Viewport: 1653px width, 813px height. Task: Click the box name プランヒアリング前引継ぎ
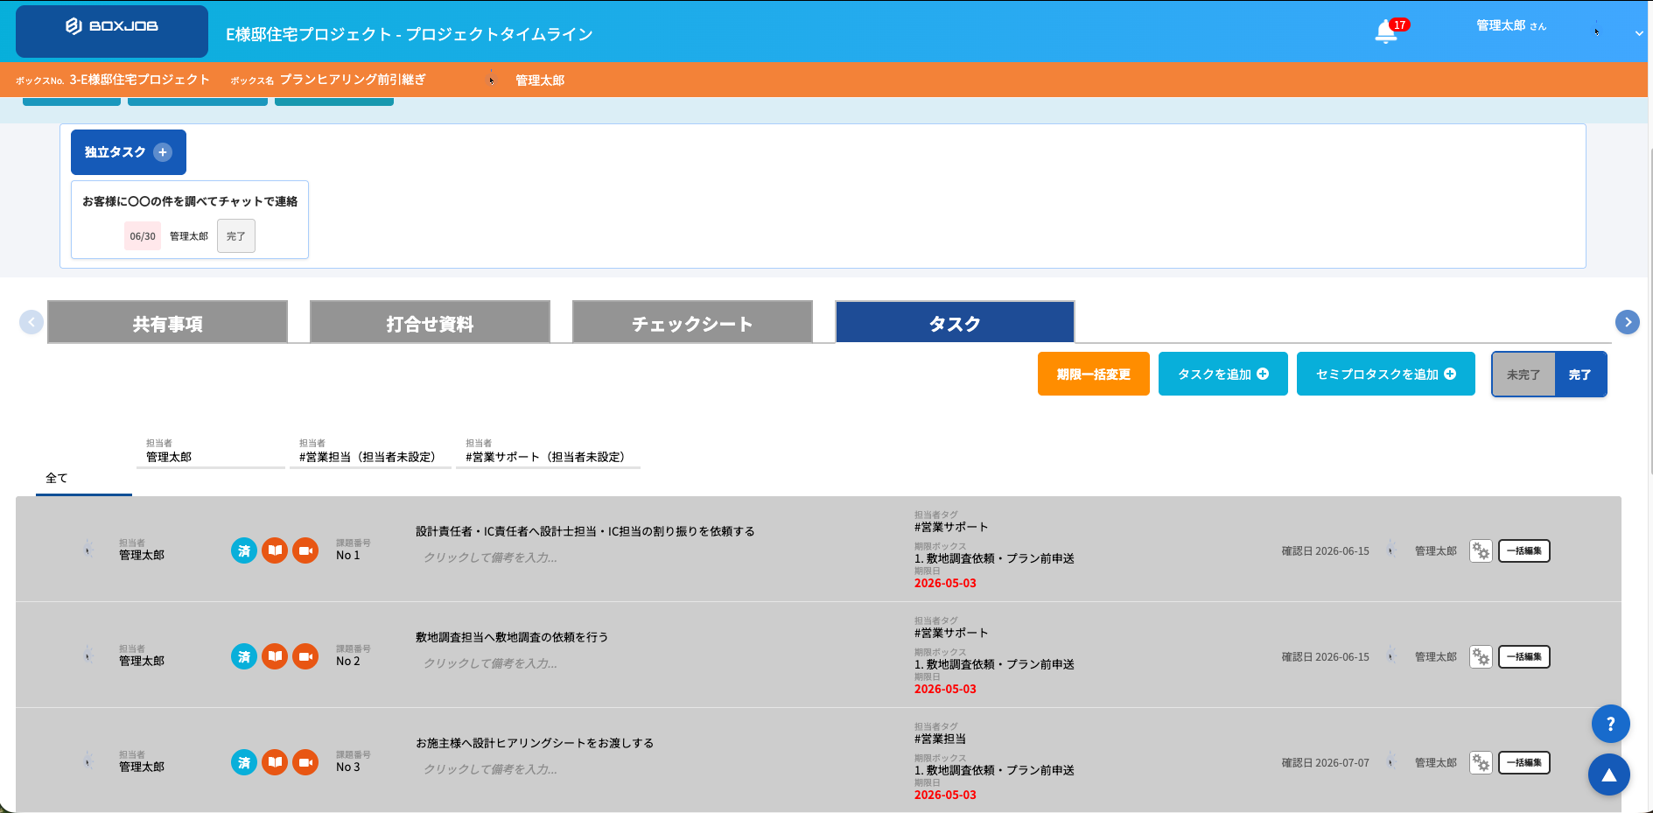(x=353, y=80)
